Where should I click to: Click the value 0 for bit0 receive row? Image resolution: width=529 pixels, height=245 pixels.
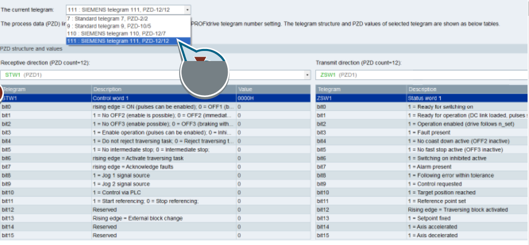[273, 107]
